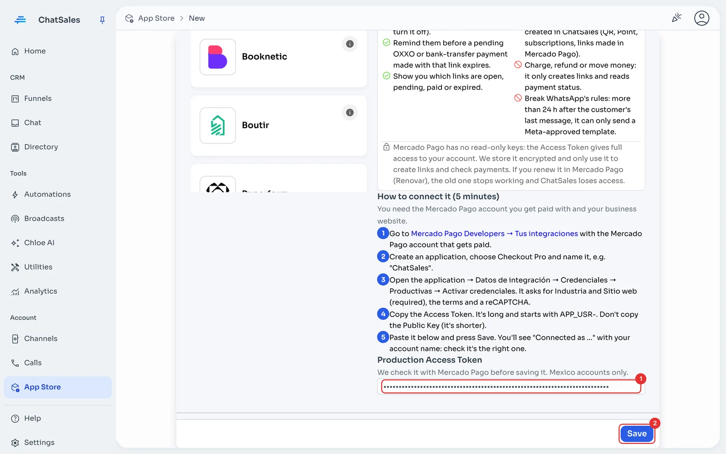Click the 'Production Access Token' label
726x454 pixels.
430,360
